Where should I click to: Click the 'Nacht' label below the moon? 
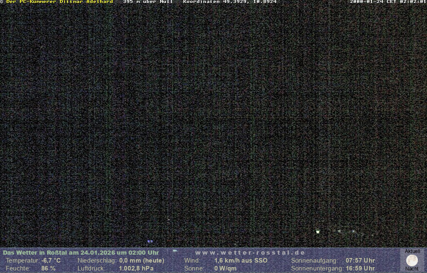[412, 269]
